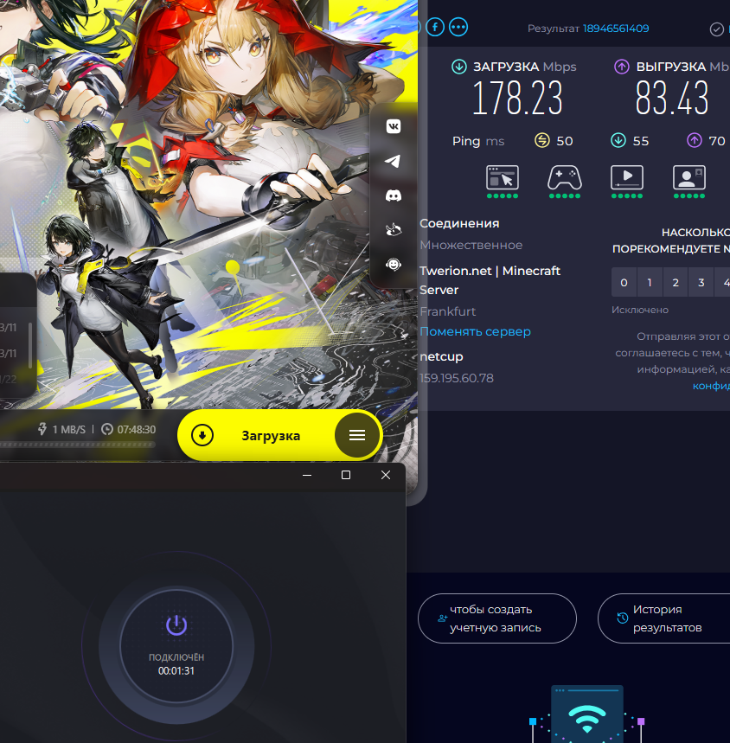
Task: Click the video streaming quality icon
Action: [627, 178]
